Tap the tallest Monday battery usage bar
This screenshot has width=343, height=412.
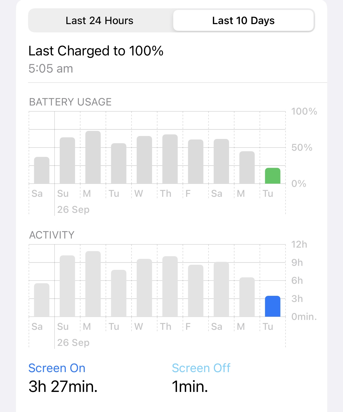(x=93, y=157)
